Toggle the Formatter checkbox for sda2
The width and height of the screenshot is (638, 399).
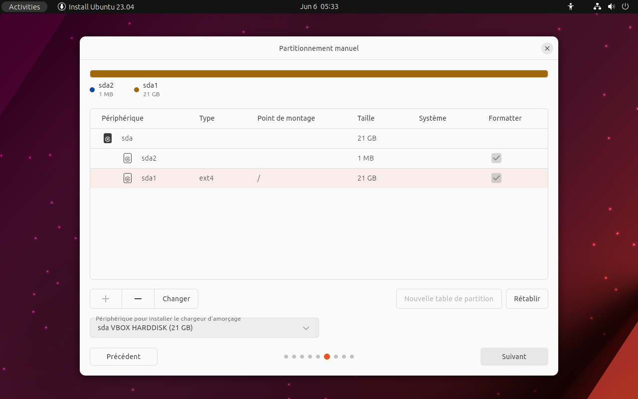pos(496,158)
